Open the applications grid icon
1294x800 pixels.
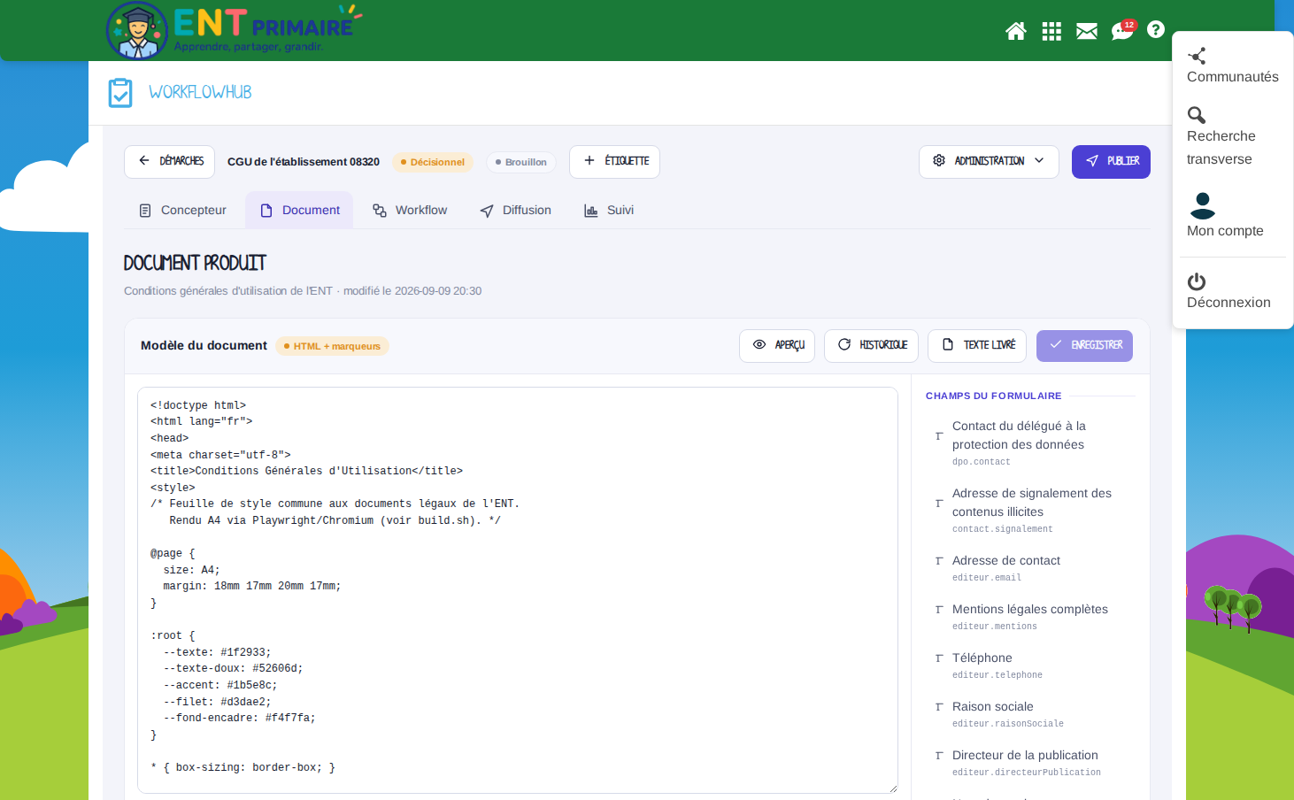1051,31
